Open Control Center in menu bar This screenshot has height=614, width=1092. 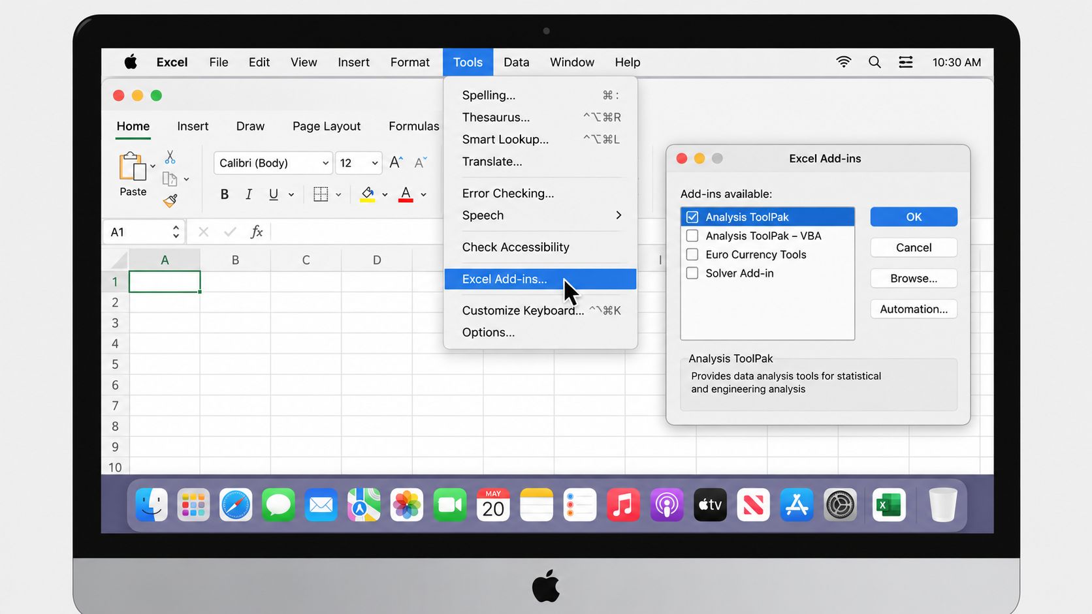(906, 62)
